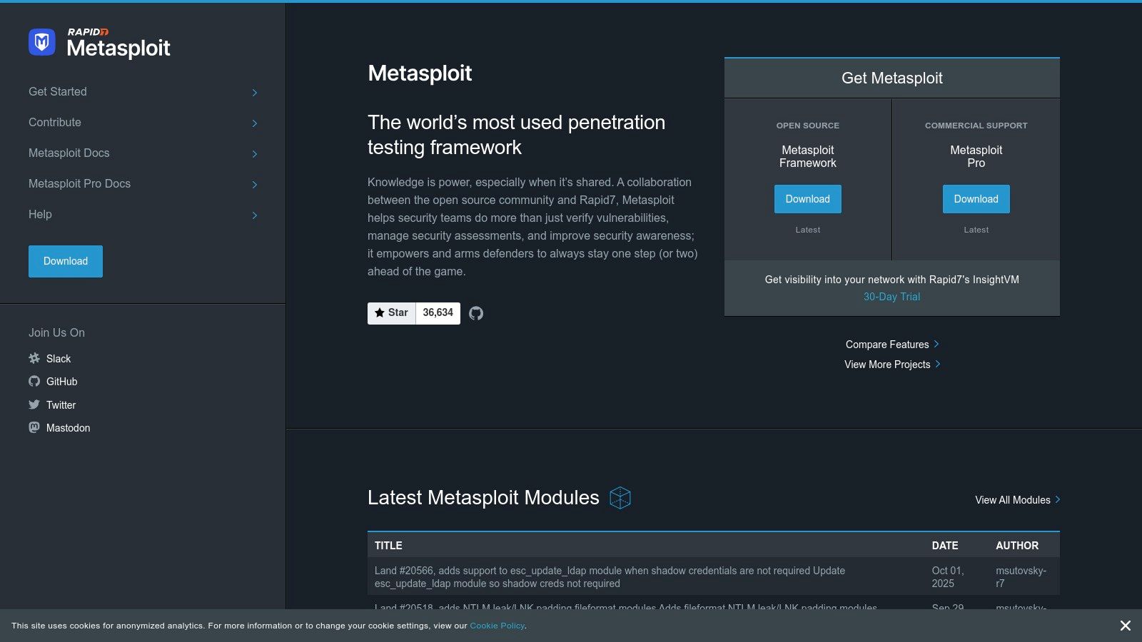Image resolution: width=1142 pixels, height=642 pixels.
Task: Download Metasploit Pro commercial version
Action: pos(976,199)
